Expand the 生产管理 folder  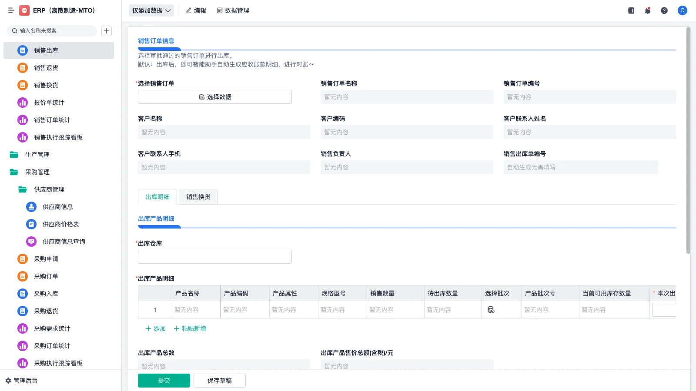point(37,154)
